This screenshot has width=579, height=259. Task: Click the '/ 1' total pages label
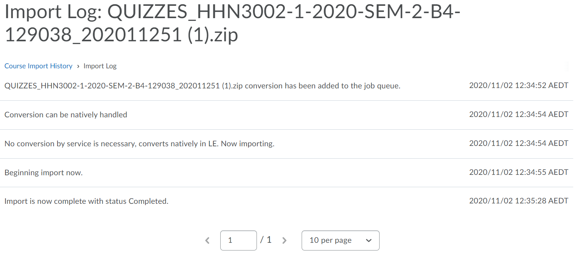pyautogui.click(x=266, y=240)
